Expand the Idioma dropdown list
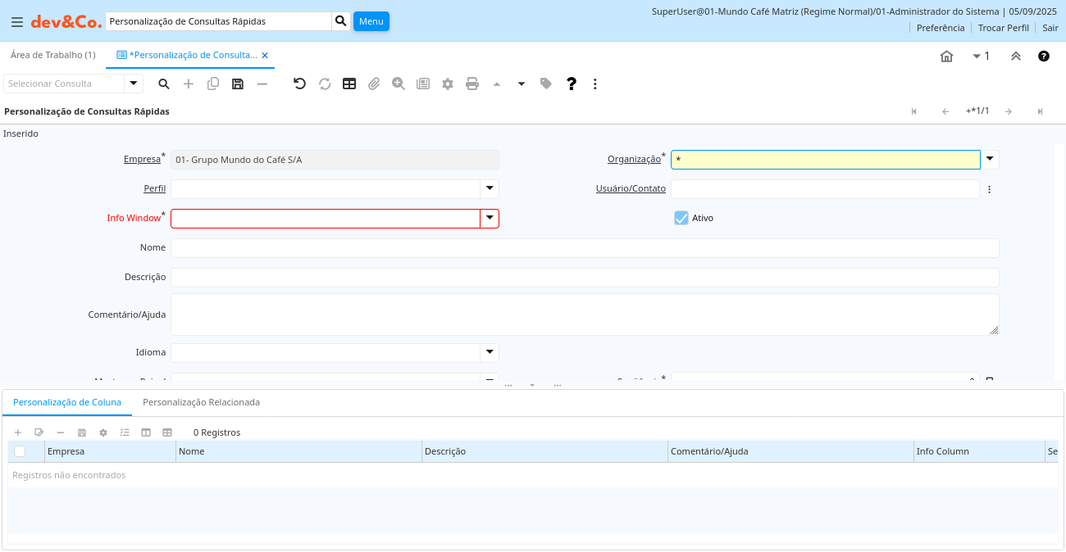The image size is (1066, 552). [x=490, y=352]
